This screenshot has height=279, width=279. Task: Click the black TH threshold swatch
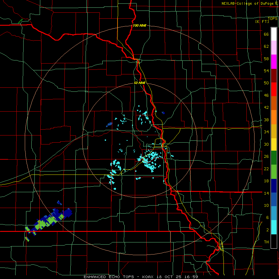tap(274, 241)
